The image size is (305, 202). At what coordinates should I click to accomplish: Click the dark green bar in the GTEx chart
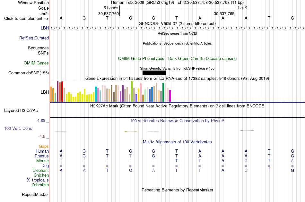point(163,92)
